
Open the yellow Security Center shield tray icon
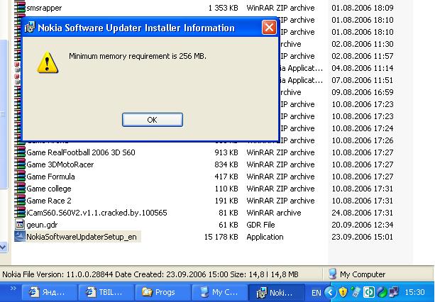[x=343, y=292]
